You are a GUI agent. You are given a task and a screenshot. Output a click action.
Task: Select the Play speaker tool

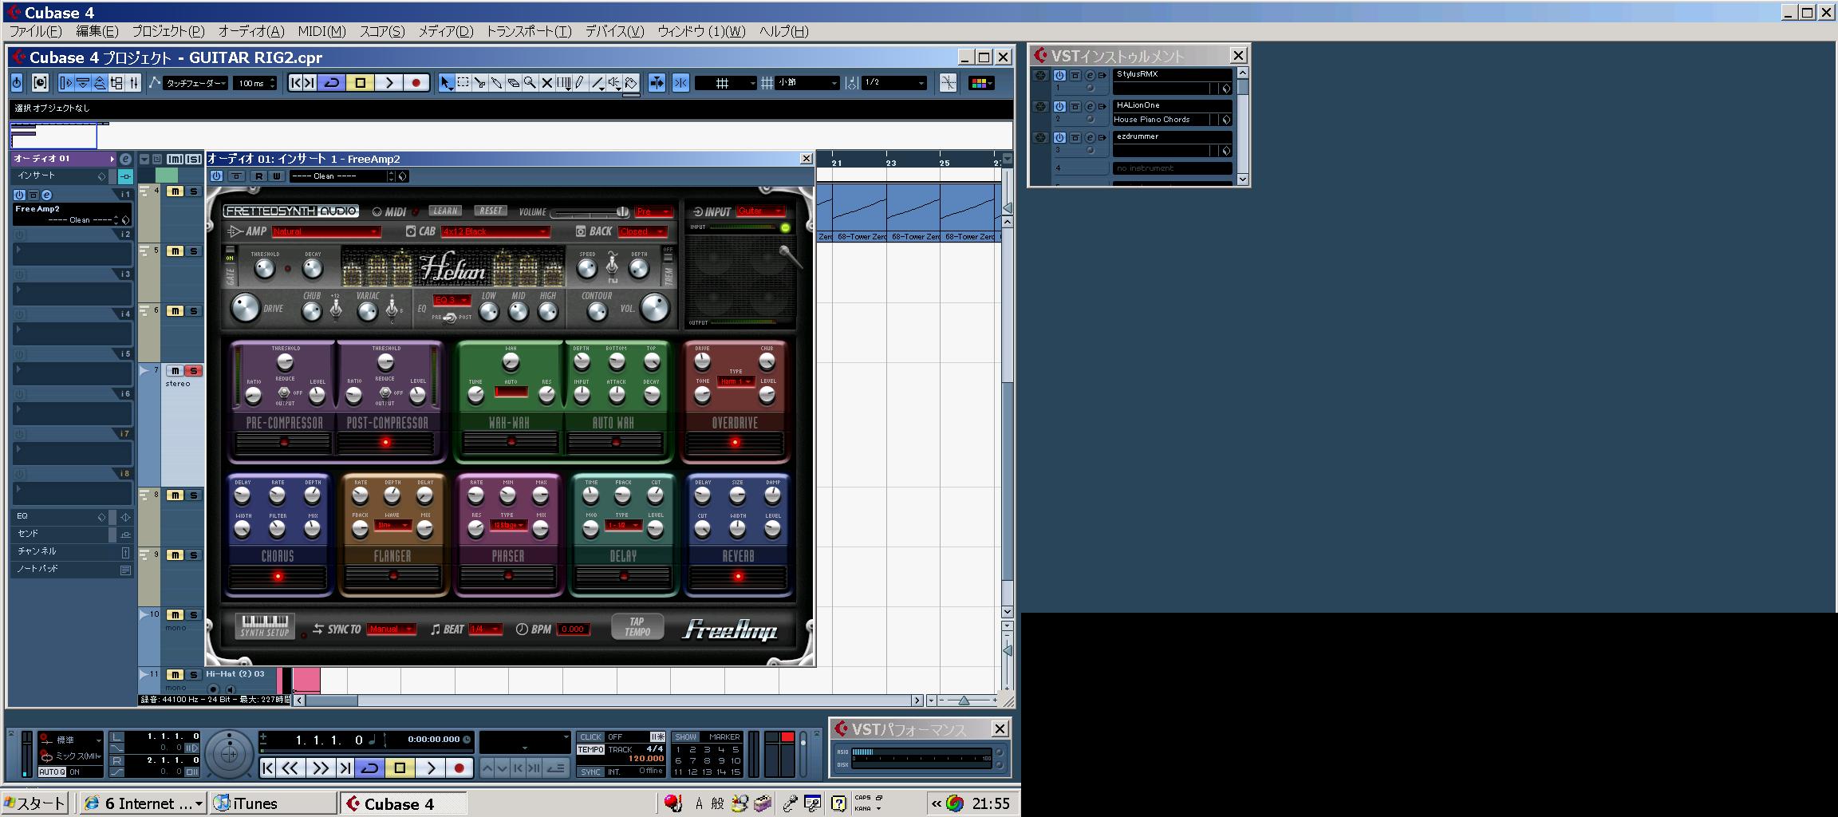click(x=614, y=82)
